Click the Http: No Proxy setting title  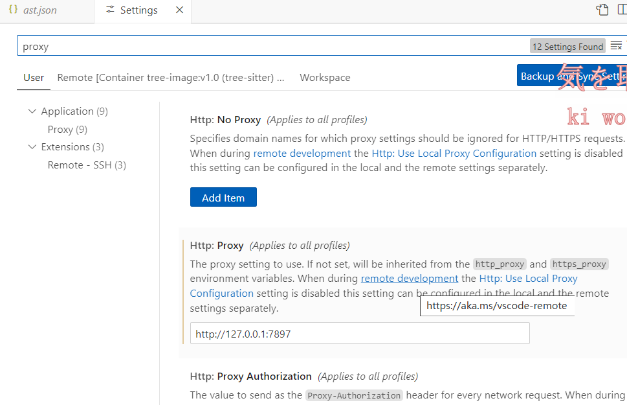225,120
